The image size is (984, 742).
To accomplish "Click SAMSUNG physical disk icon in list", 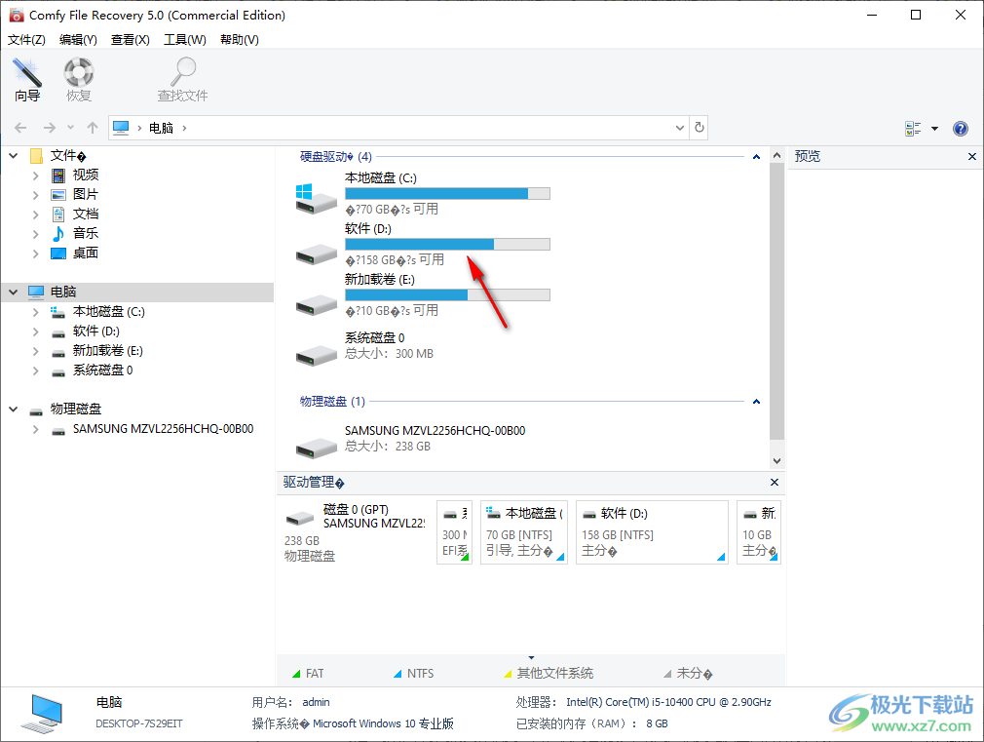I will [317, 448].
